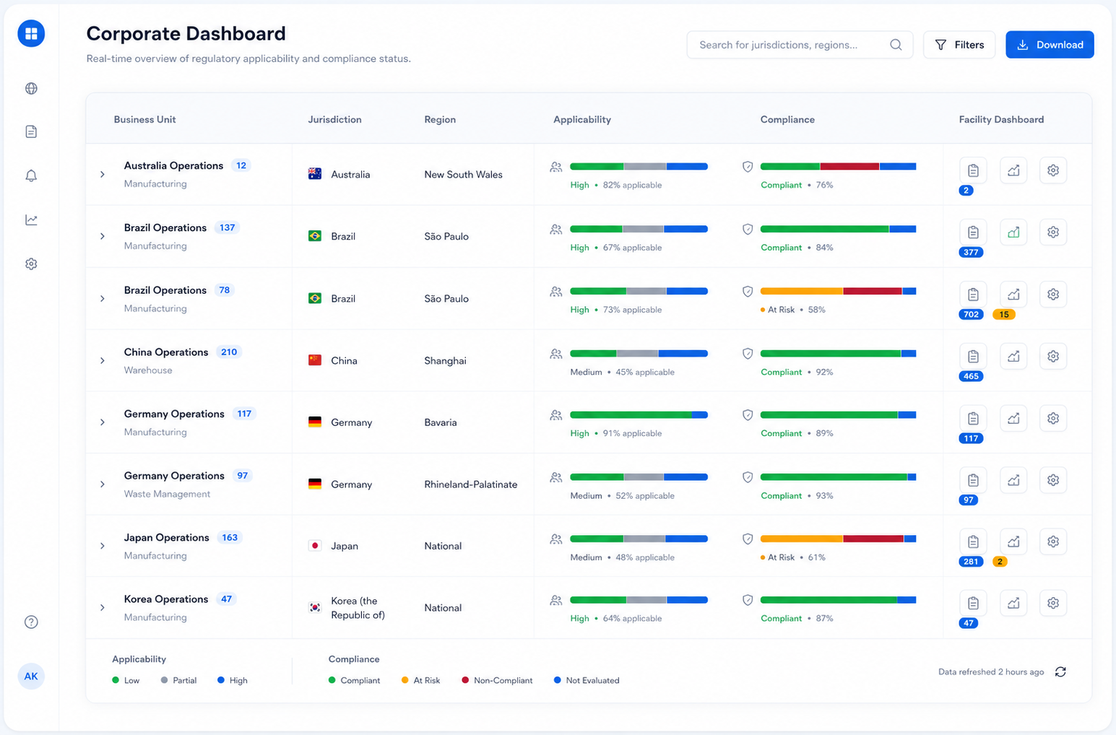Viewport: 1116px width, 735px height.
Task: Click compliance shield icon in Australia row
Action: (x=748, y=167)
